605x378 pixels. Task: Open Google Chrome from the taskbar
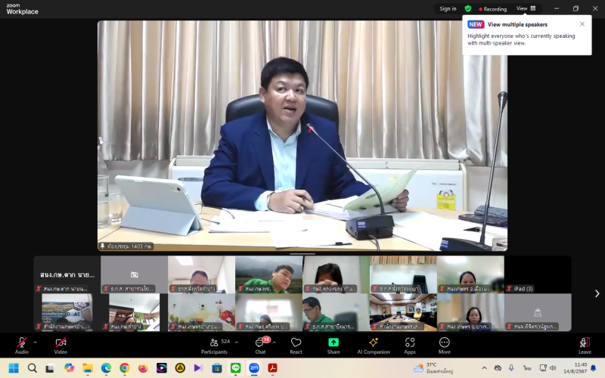tap(124, 368)
